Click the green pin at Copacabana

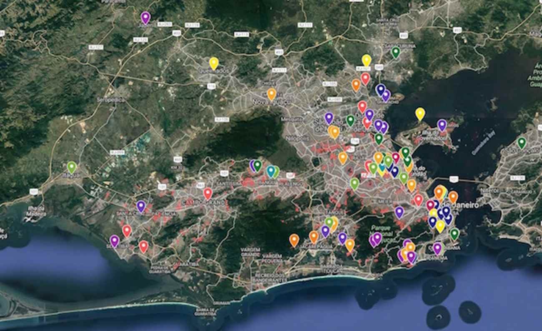click(454, 234)
